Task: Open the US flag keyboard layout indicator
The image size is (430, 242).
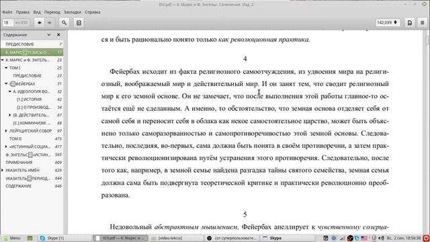Action: pos(364,238)
